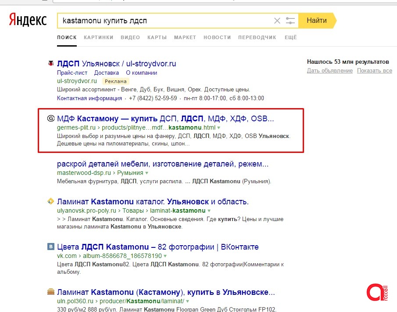Expand germes-plit.ru result options arrow

(219, 127)
